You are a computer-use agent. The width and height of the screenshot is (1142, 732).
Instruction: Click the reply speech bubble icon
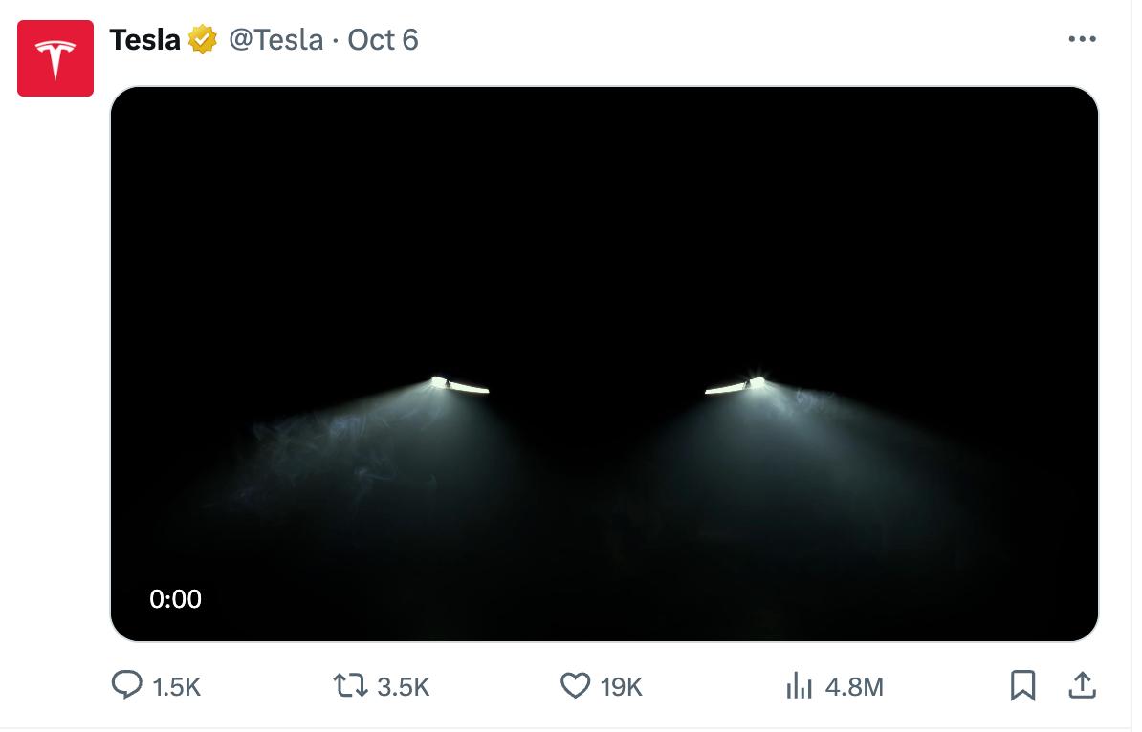(127, 685)
